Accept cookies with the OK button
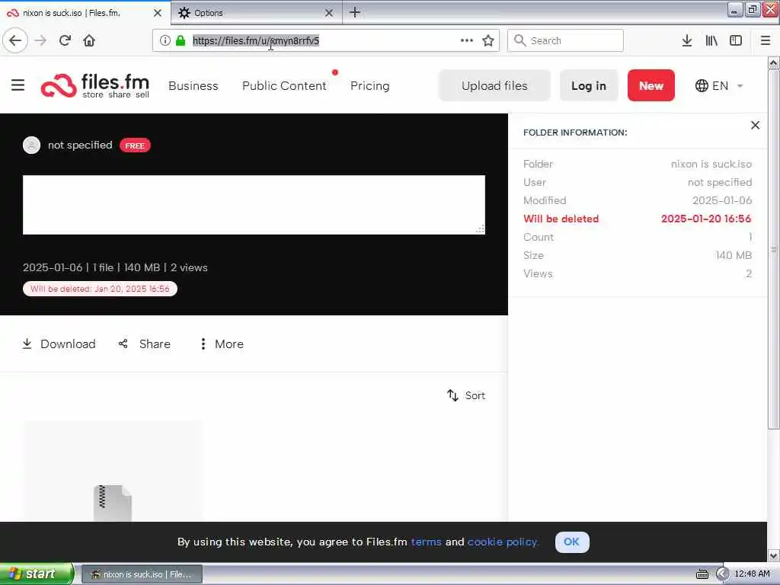The image size is (780, 585). coord(572,542)
